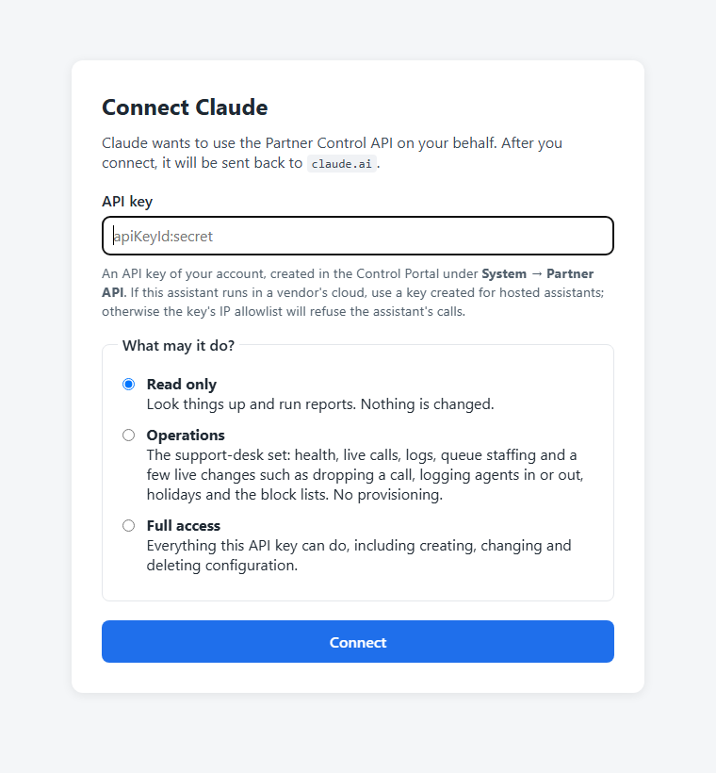
Task: Click the blue Connect button
Action: pyautogui.click(x=358, y=641)
